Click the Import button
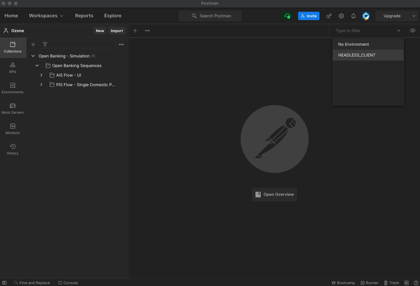 (x=117, y=31)
